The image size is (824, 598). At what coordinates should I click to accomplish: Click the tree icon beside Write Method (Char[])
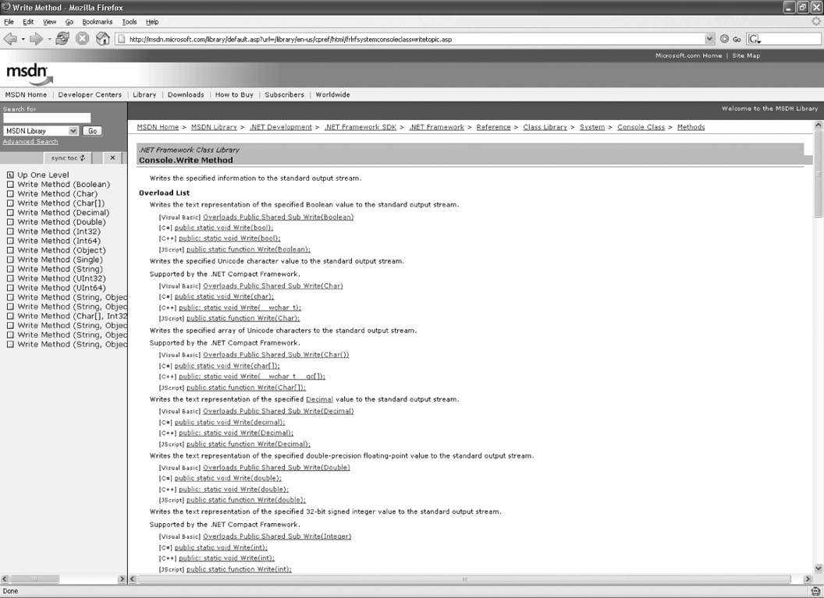10,203
